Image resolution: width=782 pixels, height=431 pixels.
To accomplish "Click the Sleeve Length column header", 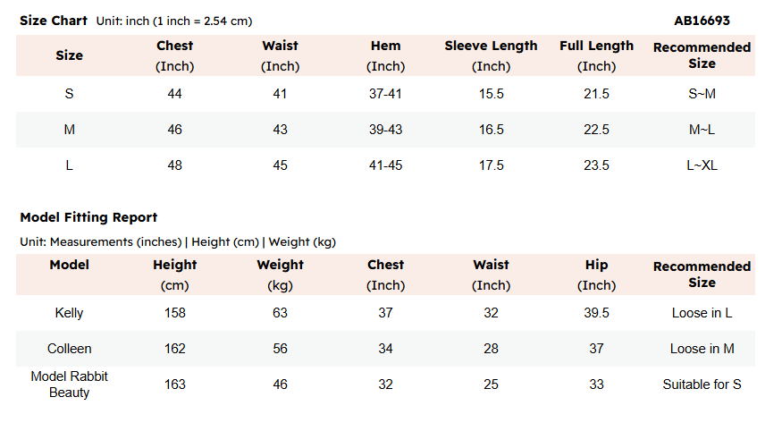I will [x=491, y=55].
